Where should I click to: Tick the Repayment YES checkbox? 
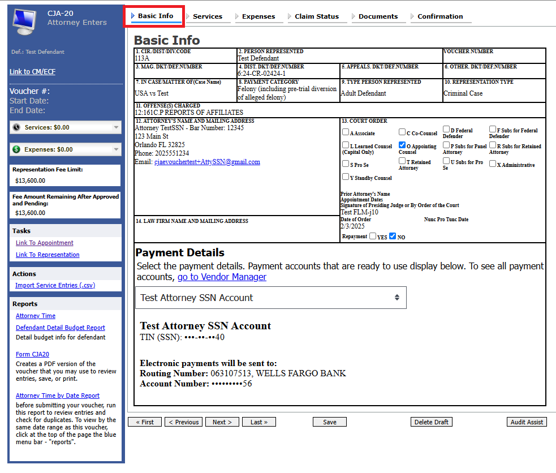pyautogui.click(x=373, y=236)
